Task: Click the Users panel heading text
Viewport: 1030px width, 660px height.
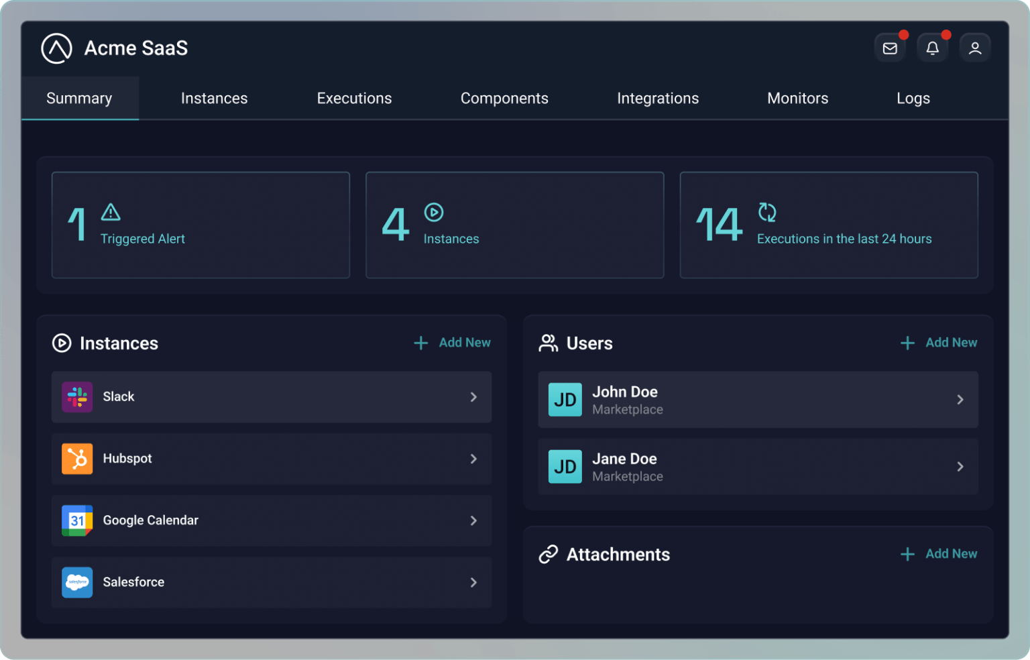Action: (x=589, y=343)
